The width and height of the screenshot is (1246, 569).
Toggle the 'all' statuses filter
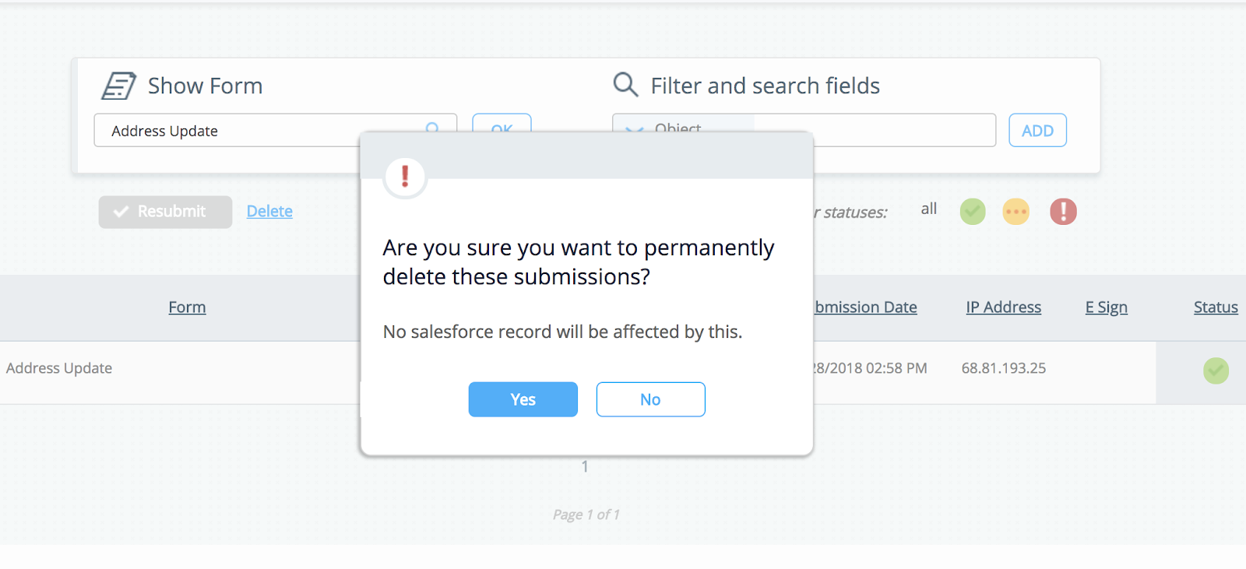[927, 209]
